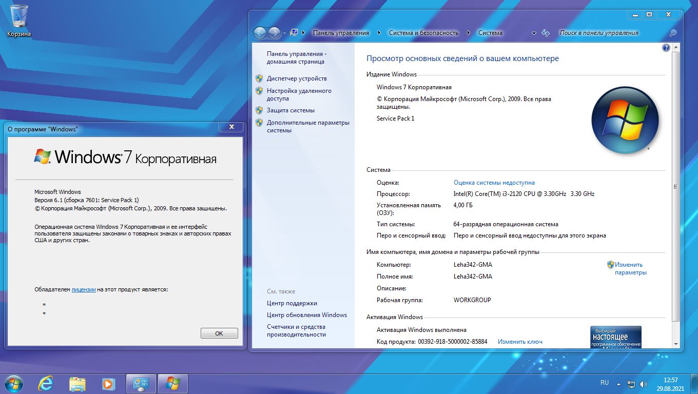Open the Start menu
The image size is (698, 394).
[x=13, y=383]
